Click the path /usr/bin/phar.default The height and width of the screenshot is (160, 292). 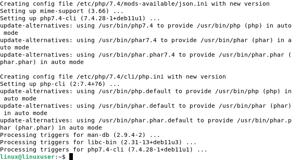pos(137,106)
